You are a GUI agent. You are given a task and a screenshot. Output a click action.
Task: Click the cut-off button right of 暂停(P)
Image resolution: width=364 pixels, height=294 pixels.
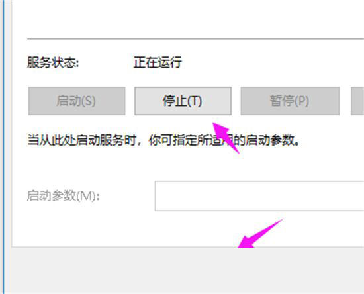tap(357, 101)
